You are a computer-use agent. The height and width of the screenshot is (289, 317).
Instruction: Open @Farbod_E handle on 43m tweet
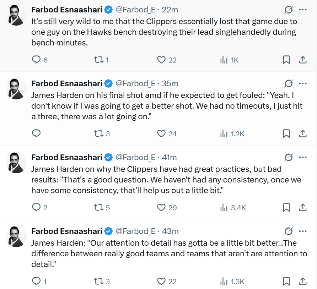coord(135,231)
